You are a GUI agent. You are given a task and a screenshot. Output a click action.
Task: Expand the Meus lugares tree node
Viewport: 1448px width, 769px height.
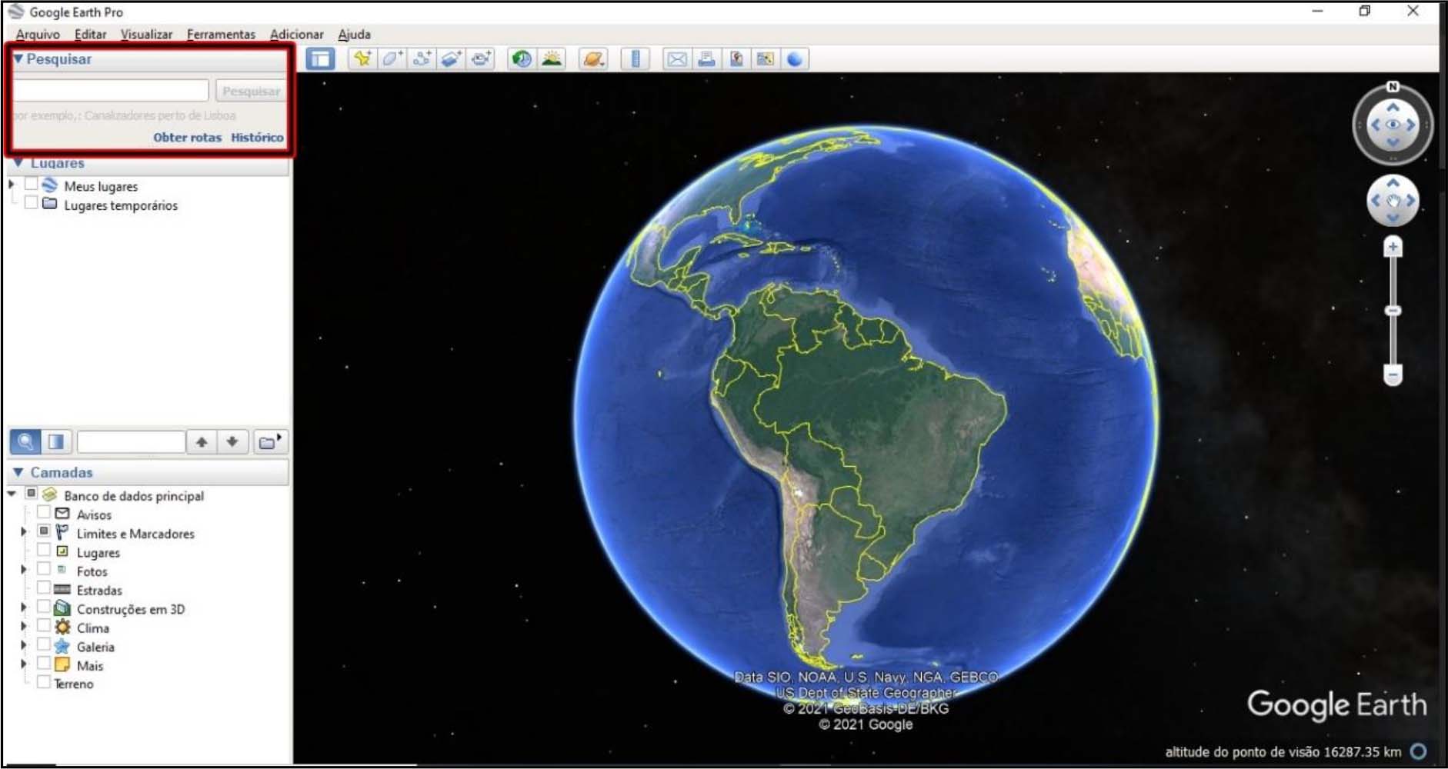11,185
